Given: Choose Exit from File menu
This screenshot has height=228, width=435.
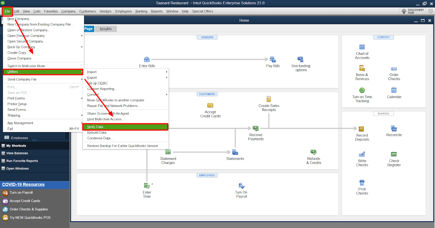Looking at the screenshot, I should pyautogui.click(x=43, y=129).
